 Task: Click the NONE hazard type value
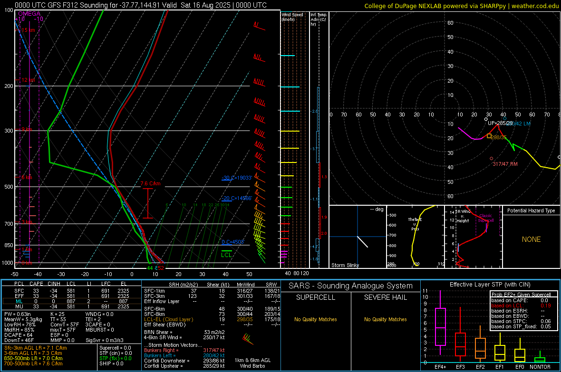(x=531, y=239)
